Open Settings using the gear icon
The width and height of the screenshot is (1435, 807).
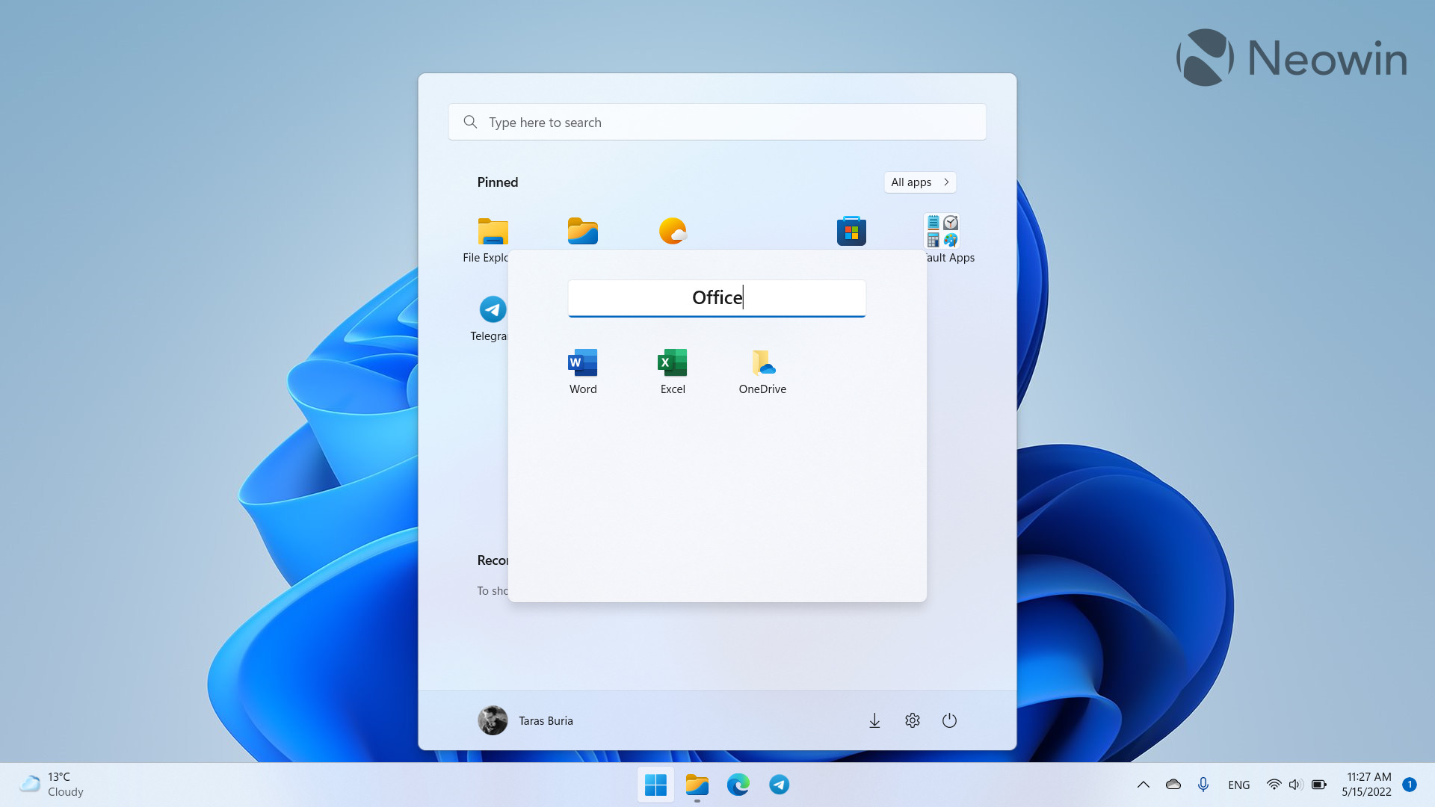(912, 720)
